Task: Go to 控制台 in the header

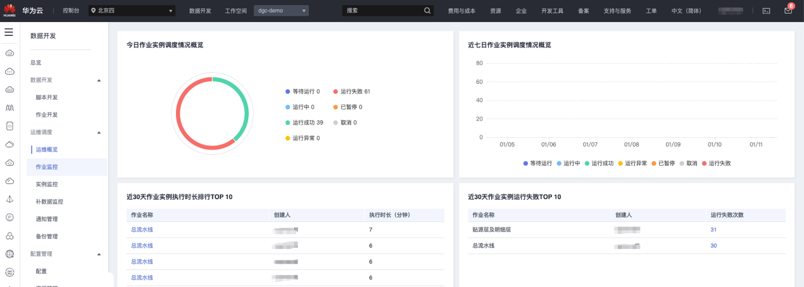Action: click(71, 11)
